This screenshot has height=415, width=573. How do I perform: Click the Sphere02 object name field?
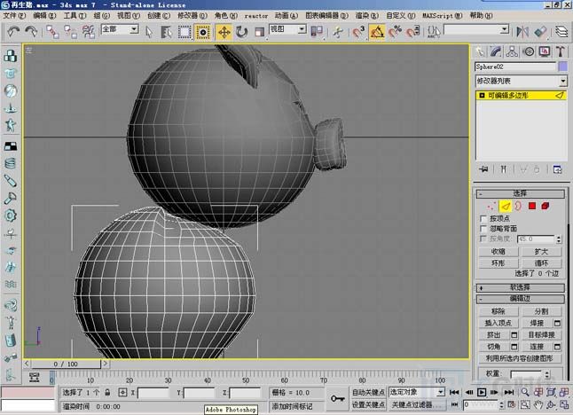(x=514, y=67)
